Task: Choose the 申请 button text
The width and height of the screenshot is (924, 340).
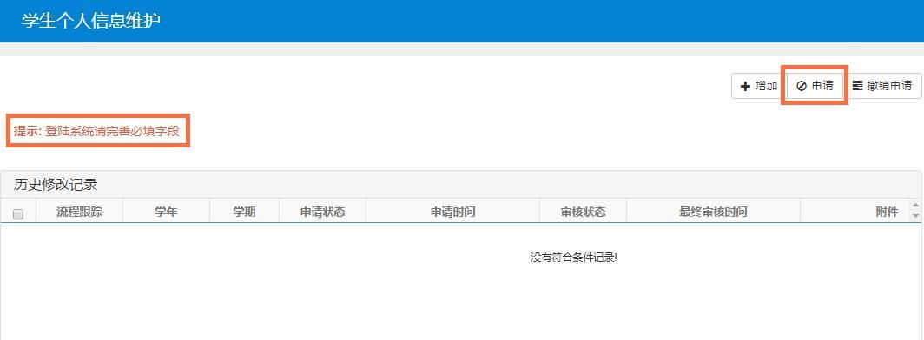Action: coord(822,86)
